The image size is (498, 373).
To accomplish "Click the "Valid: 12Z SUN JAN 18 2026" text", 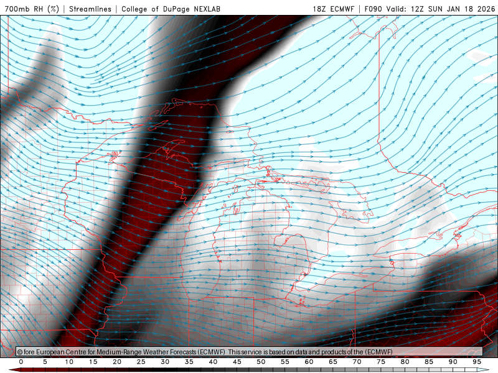I will 441,9.
